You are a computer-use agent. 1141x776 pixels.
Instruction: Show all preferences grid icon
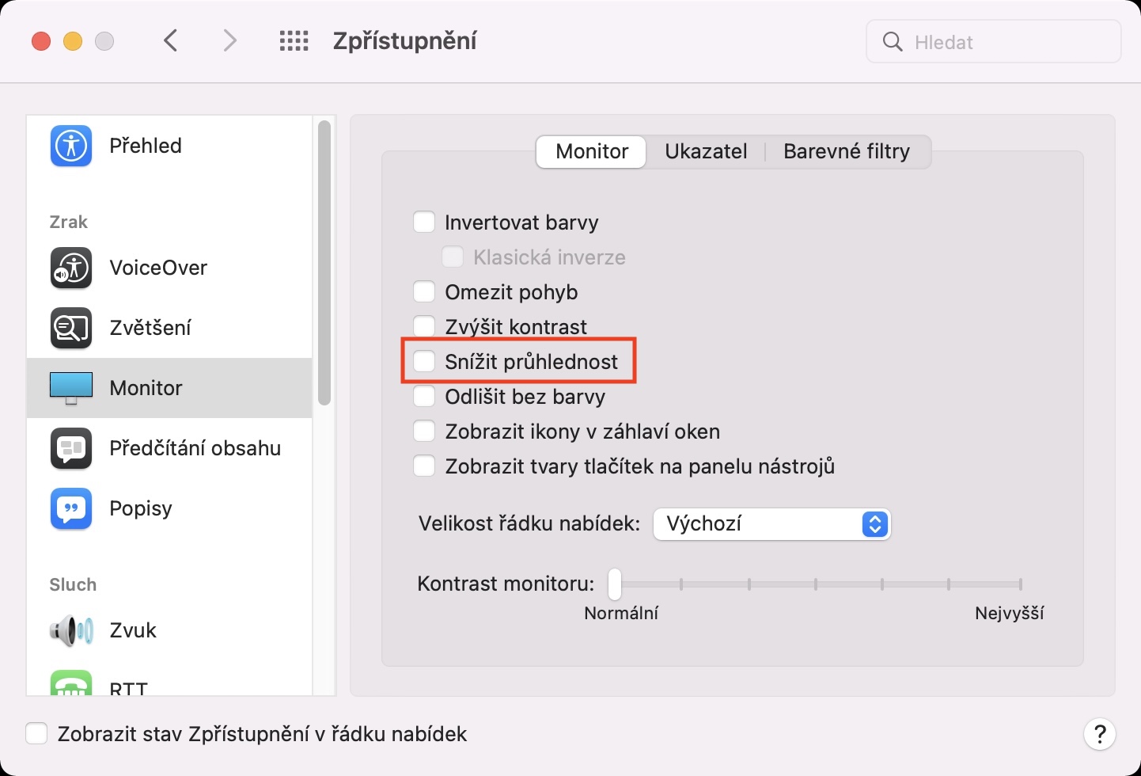click(x=294, y=41)
